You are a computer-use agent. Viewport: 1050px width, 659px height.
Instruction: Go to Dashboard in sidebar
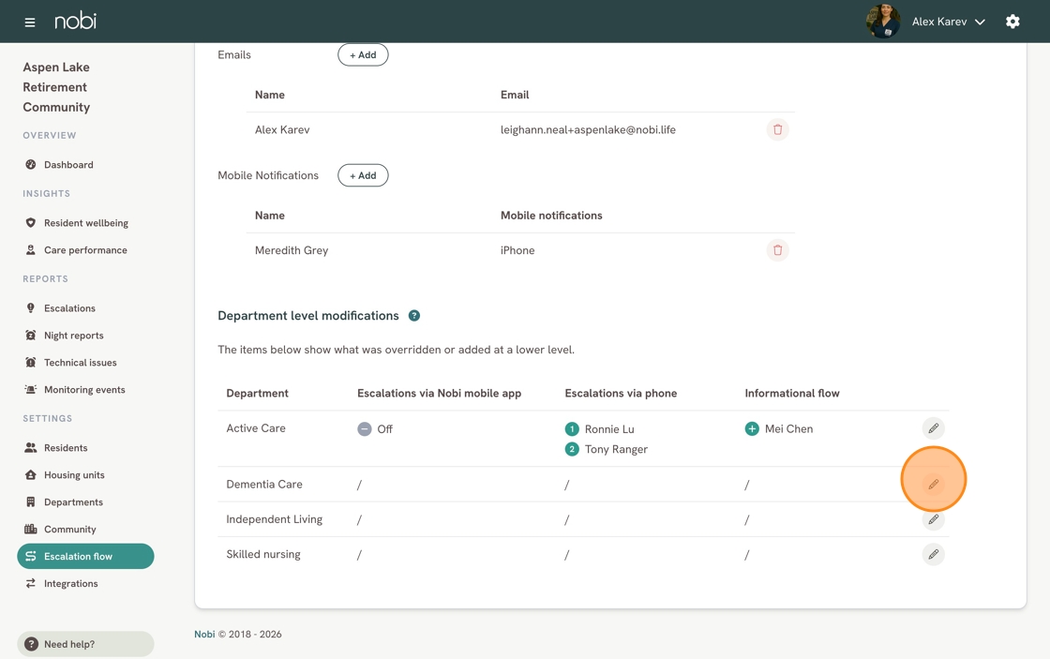click(85, 165)
